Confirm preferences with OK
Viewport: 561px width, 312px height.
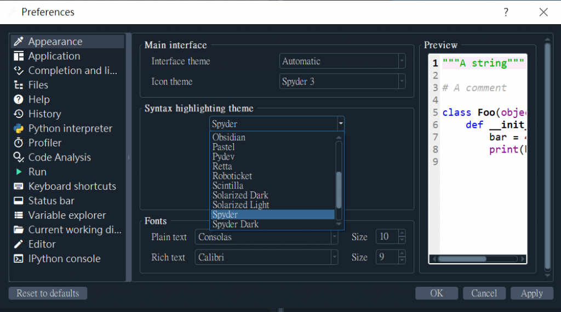(x=437, y=293)
